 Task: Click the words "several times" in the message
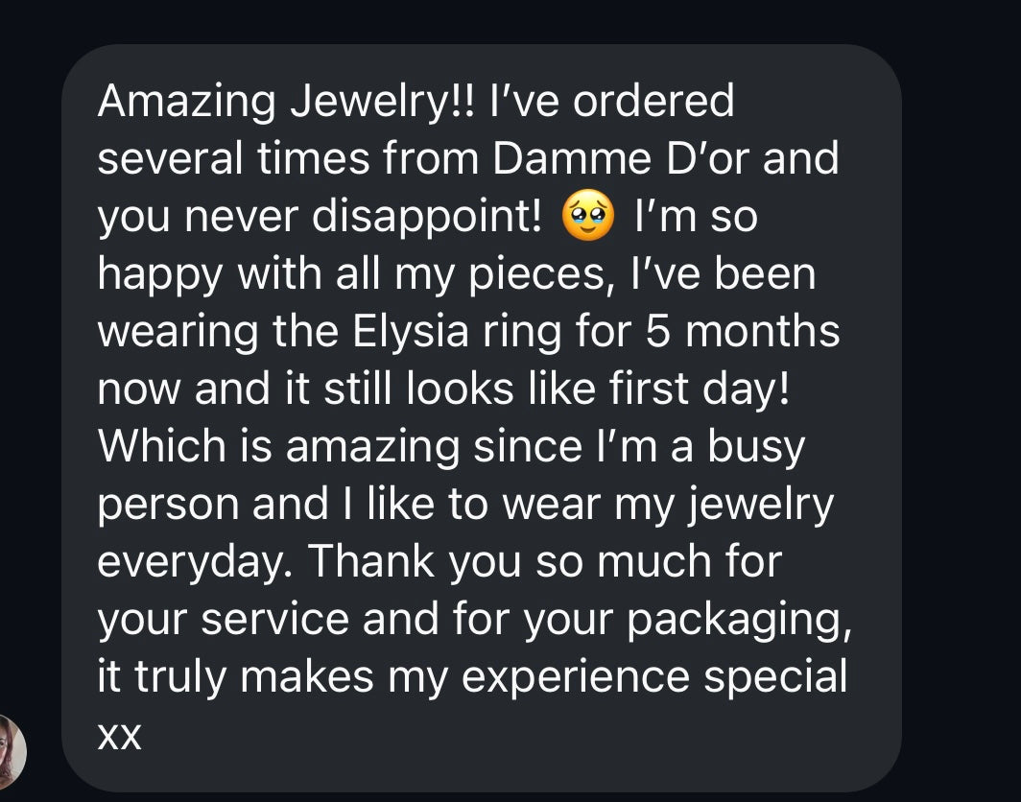(234, 158)
